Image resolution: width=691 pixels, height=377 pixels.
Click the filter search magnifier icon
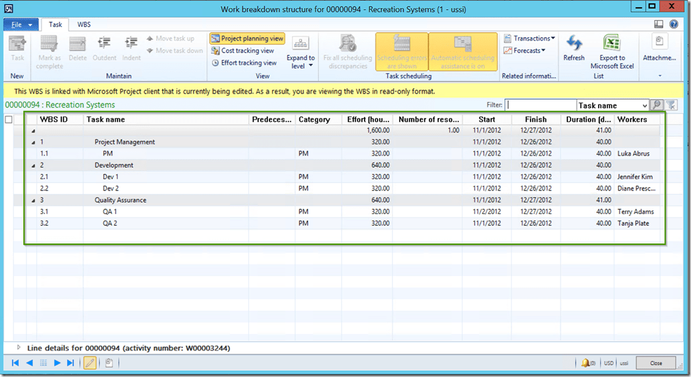pyautogui.click(x=656, y=105)
